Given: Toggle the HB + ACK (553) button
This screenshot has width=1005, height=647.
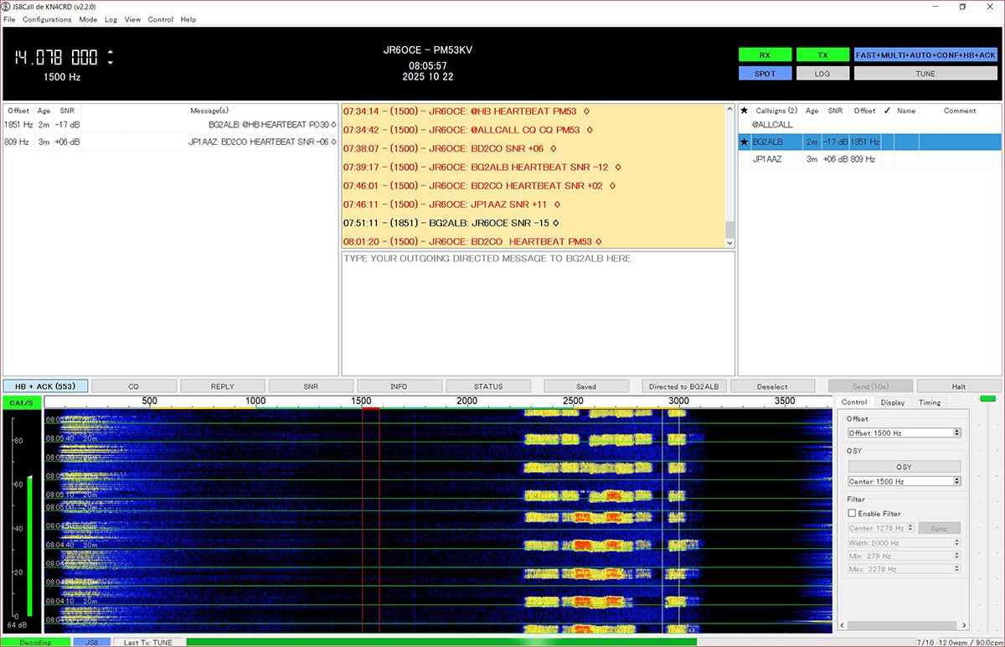Looking at the screenshot, I should click(x=45, y=386).
